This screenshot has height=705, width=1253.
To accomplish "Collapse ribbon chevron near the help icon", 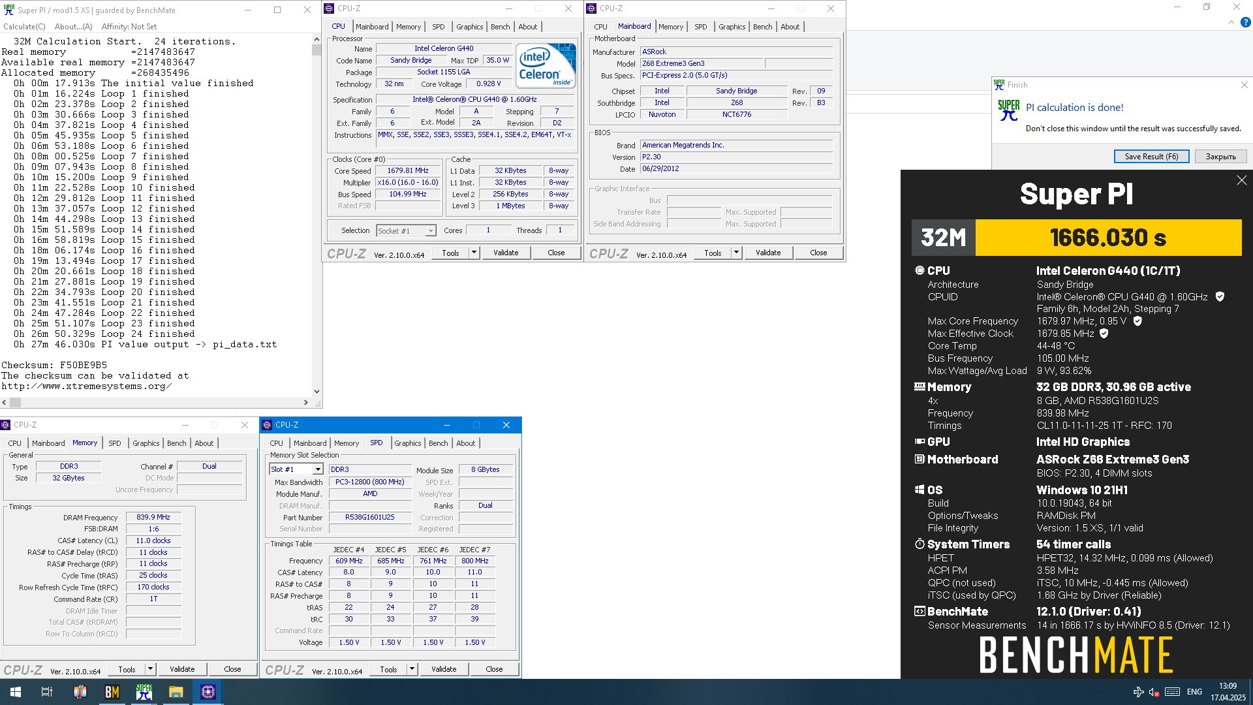I will tap(1231, 22).
